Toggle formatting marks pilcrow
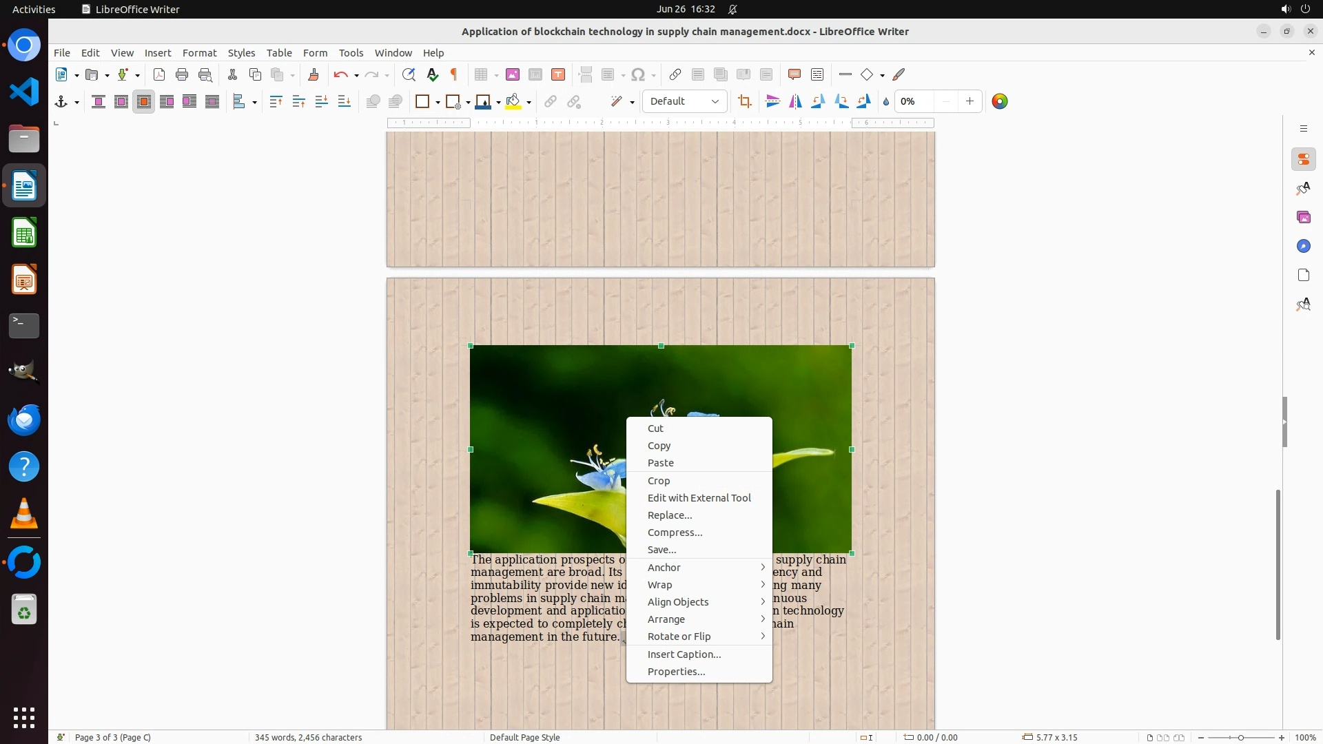The height and width of the screenshot is (744, 1323). [454, 75]
